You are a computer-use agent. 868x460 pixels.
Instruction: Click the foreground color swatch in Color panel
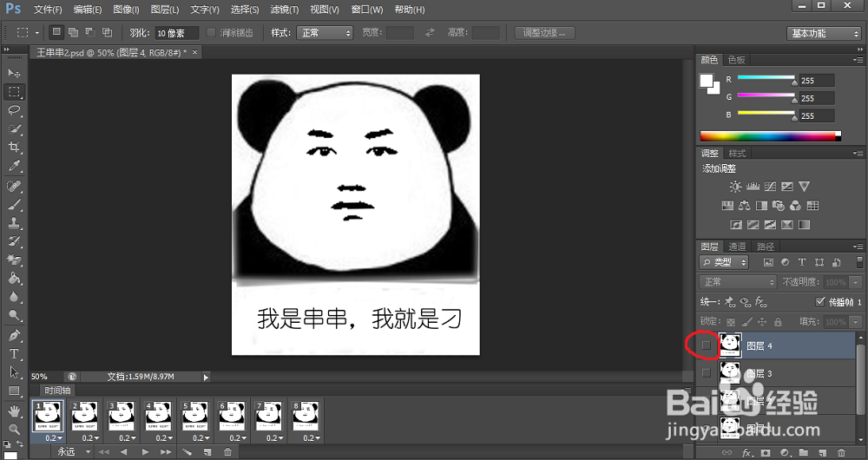tap(707, 81)
